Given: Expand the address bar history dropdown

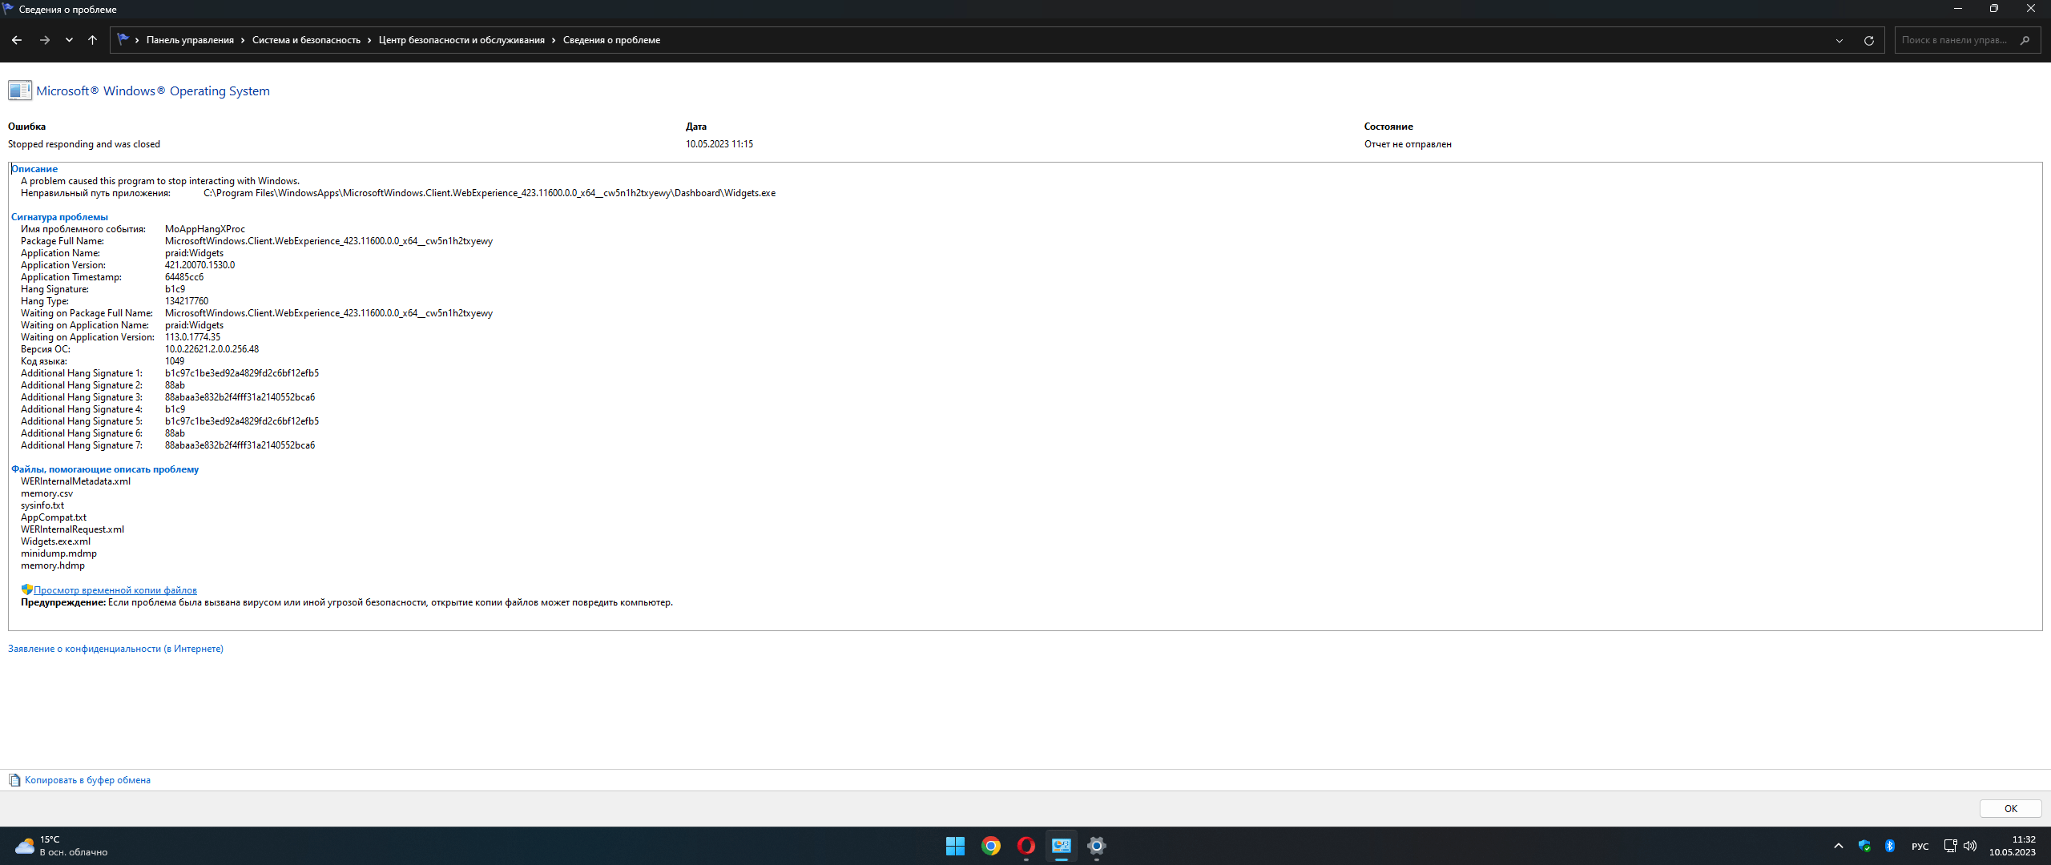Looking at the screenshot, I should point(1839,40).
